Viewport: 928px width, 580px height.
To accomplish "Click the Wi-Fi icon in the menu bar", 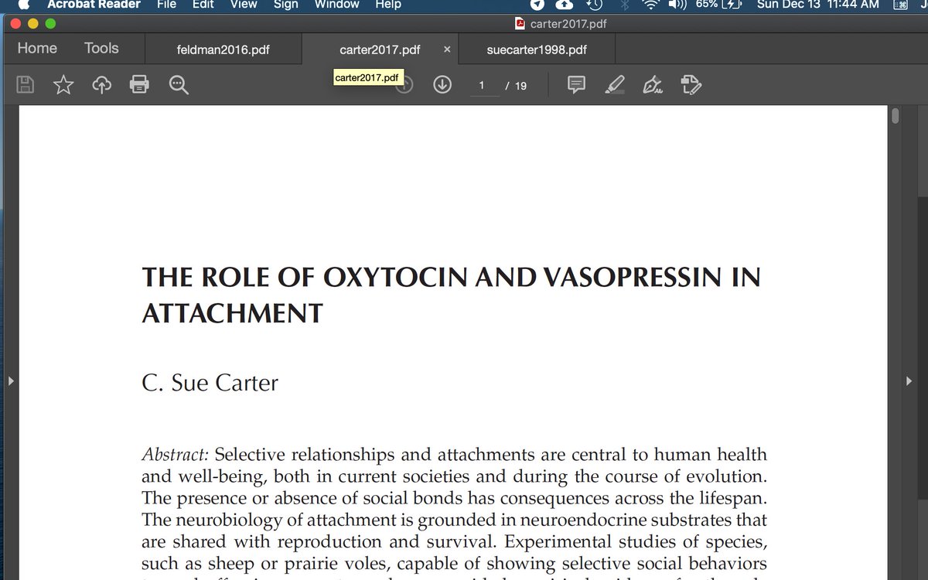I will pyautogui.click(x=651, y=5).
